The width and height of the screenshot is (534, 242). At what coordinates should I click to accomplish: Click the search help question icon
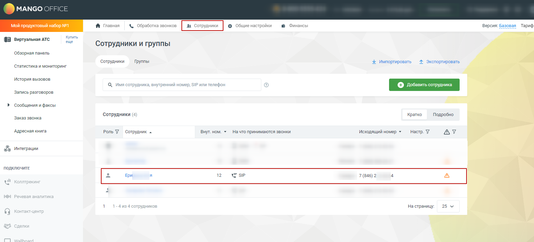pyautogui.click(x=266, y=85)
